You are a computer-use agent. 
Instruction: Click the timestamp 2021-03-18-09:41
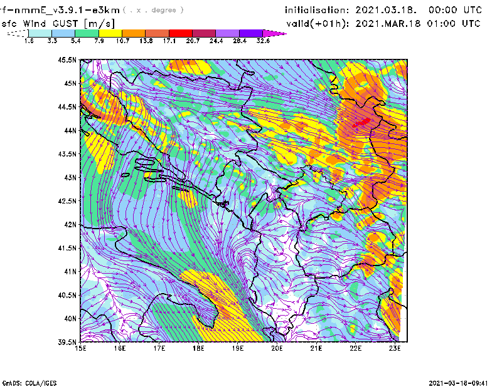click(458, 383)
